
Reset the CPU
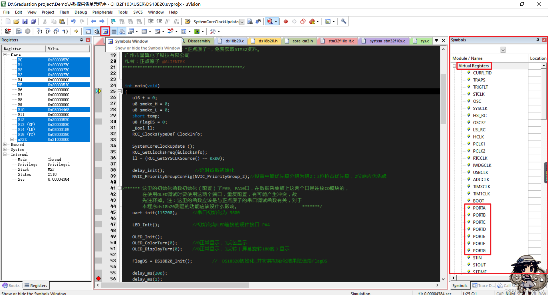(8, 31)
